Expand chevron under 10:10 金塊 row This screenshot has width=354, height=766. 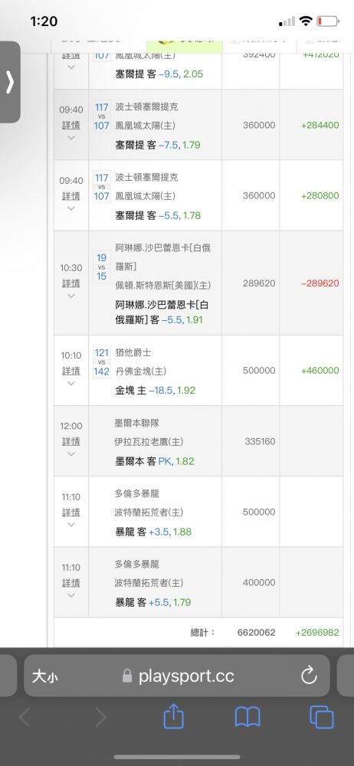[x=71, y=384]
